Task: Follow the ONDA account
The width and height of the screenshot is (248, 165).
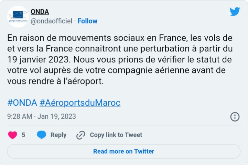Action: click(87, 21)
